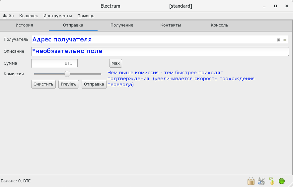
Task: Click the Отправка send button below the slider
Action: [x=94, y=84]
